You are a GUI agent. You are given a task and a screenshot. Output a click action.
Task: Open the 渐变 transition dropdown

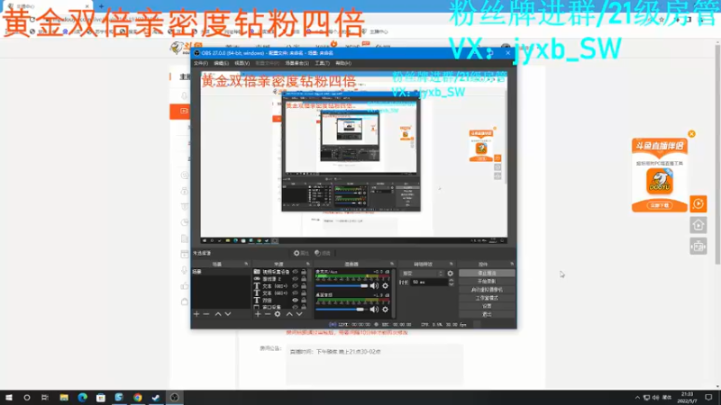click(422, 274)
